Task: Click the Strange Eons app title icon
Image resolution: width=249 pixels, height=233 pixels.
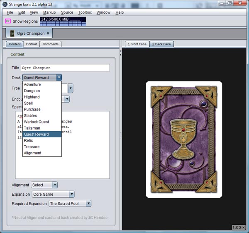Action: pos(4,4)
